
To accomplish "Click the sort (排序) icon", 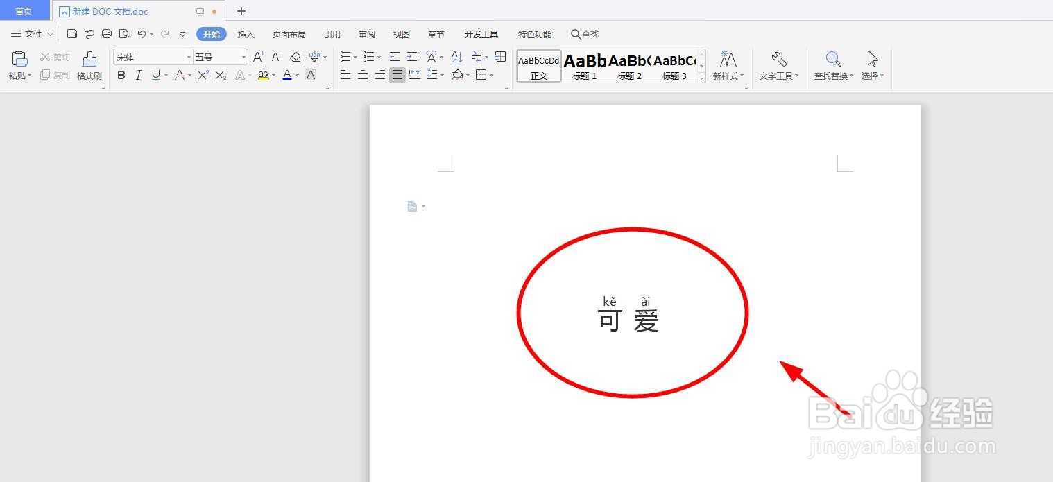I will [x=457, y=57].
